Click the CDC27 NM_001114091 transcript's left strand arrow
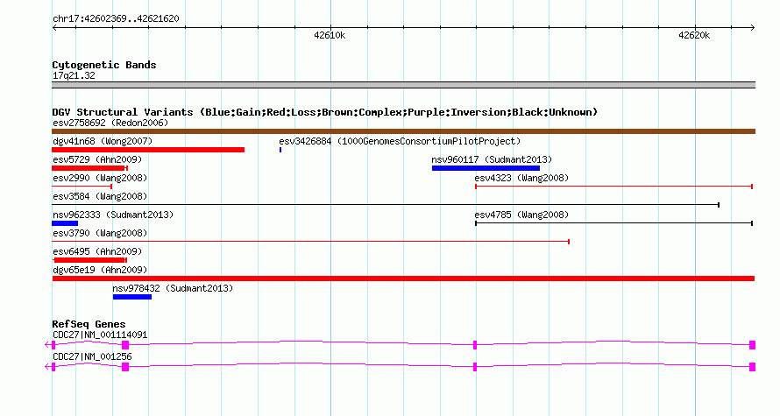The height and width of the screenshot is (416, 780). click(47, 344)
